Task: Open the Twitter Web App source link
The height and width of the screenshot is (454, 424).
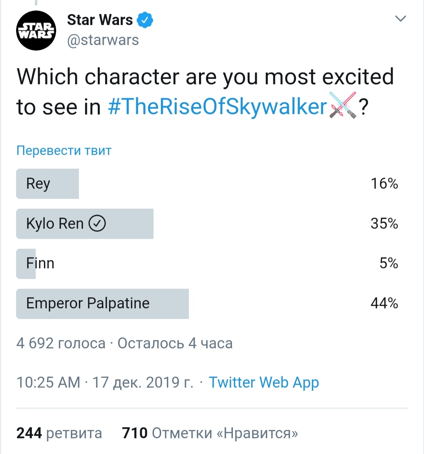Action: 264,382
